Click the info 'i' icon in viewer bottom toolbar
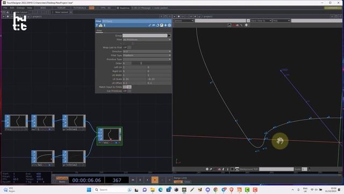 (228, 169)
